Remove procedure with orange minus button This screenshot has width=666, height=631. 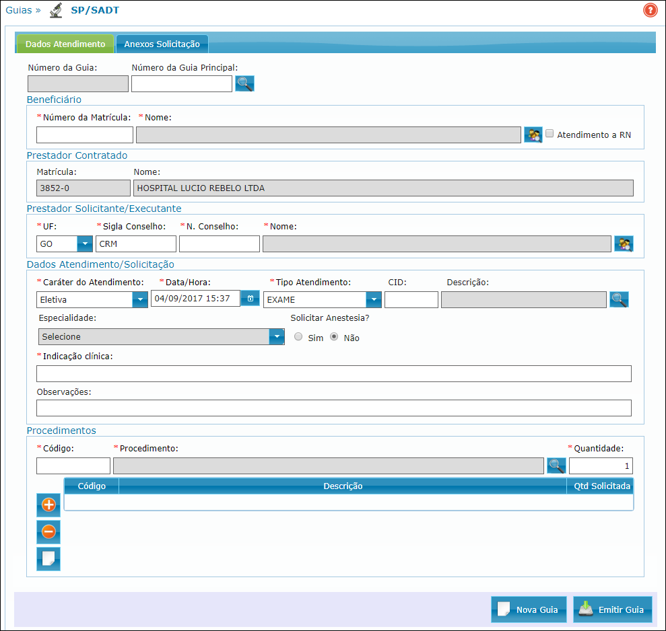point(48,532)
